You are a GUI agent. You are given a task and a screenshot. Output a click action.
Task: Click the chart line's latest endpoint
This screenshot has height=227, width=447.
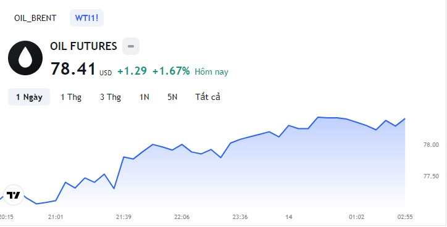(405, 119)
